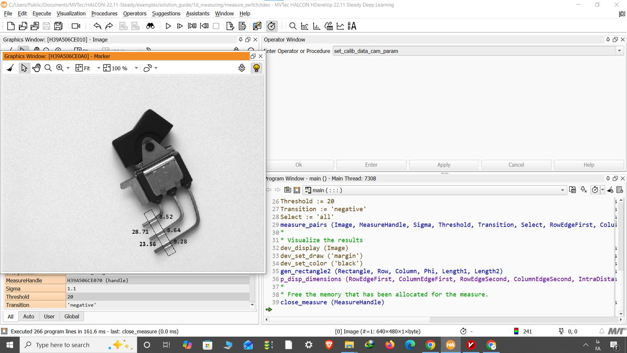Click the pin-with-x icon in the Program Window toolbar
The width and height of the screenshot is (627, 353).
click(x=584, y=190)
